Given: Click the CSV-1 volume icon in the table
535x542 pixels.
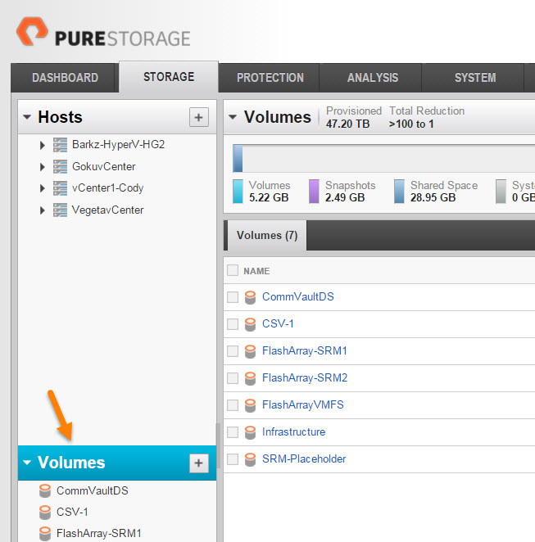Looking at the screenshot, I should (x=251, y=324).
